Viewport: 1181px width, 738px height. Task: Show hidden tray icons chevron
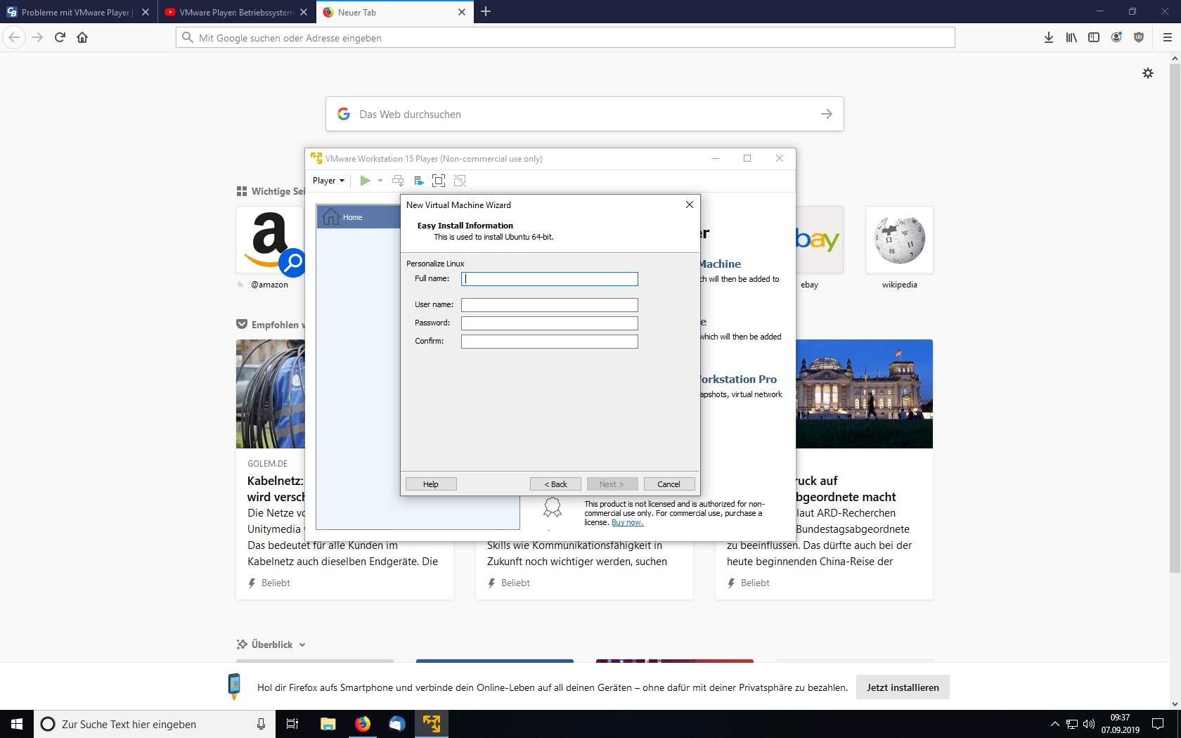pyautogui.click(x=1054, y=724)
